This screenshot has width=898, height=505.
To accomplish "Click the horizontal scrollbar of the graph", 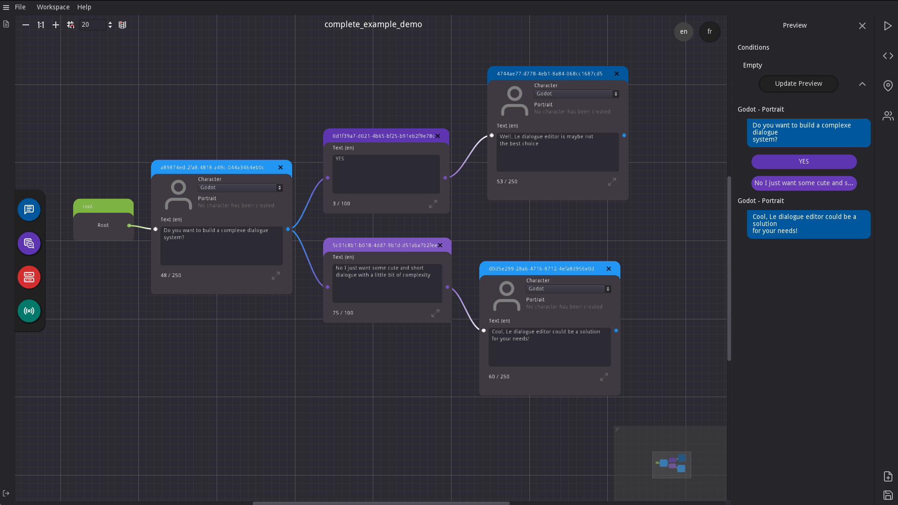I will click(x=381, y=503).
